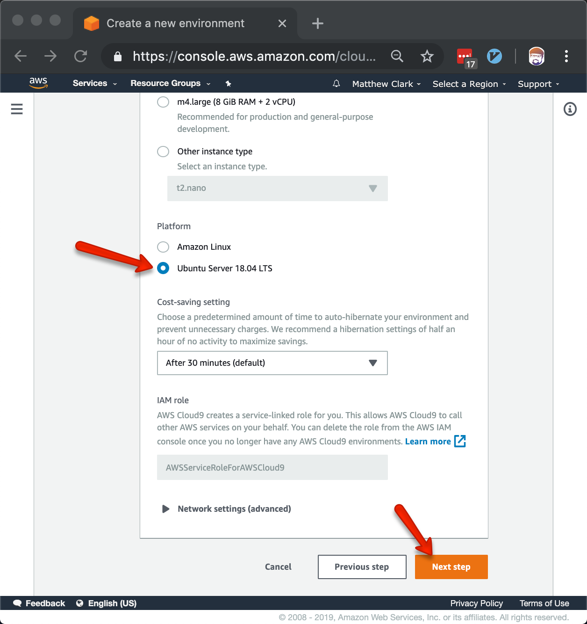Click the Next step button

tap(451, 567)
